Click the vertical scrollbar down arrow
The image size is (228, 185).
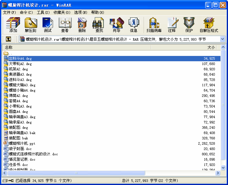(x=223, y=167)
